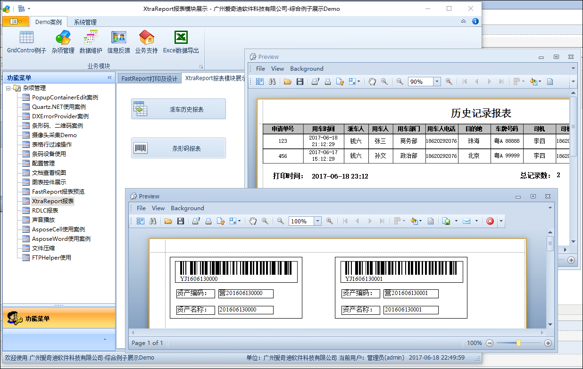The height and width of the screenshot is (369, 583).
Task: Minimize the ribbon with the caret arrow
Action: pos(463,21)
